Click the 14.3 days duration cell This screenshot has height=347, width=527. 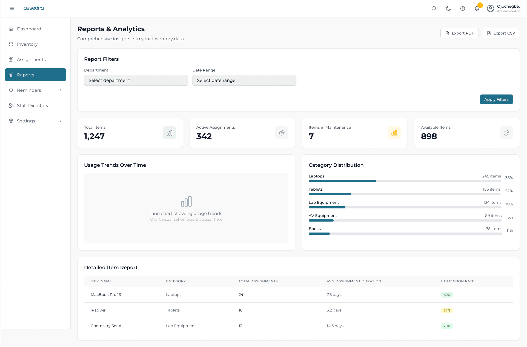click(x=335, y=326)
